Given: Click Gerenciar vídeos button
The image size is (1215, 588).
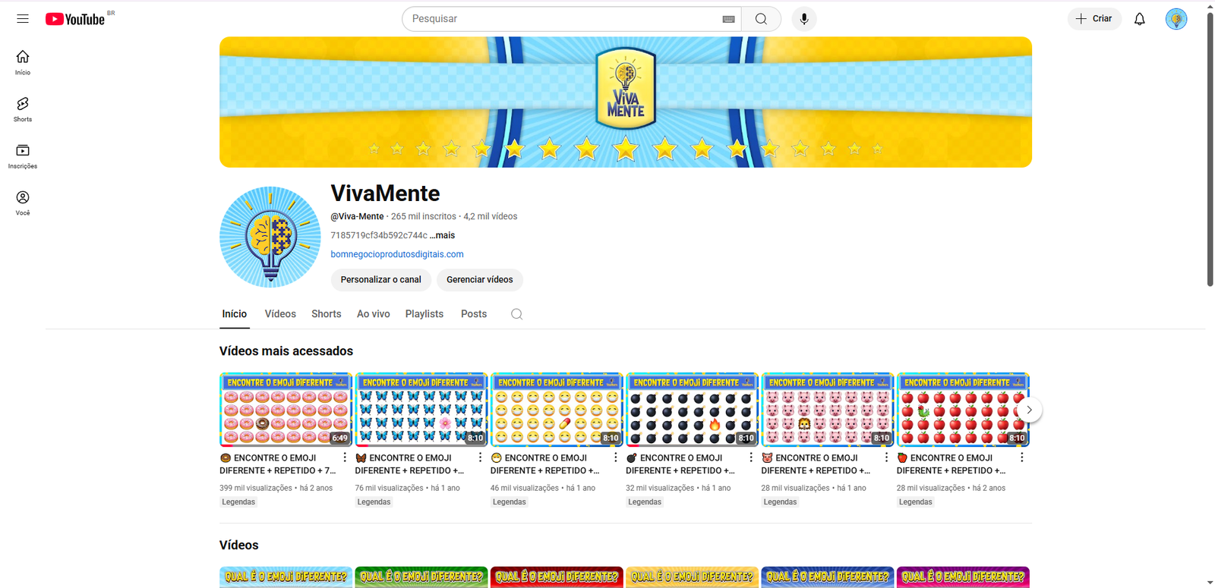Looking at the screenshot, I should click(479, 280).
